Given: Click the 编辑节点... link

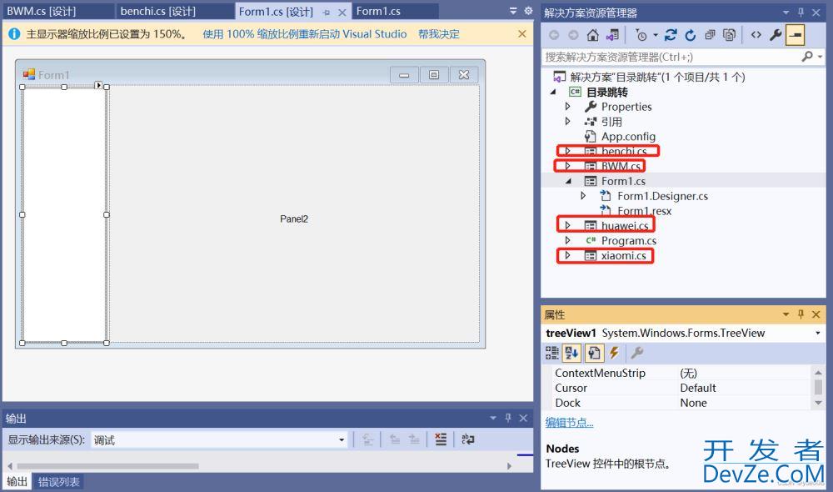Looking at the screenshot, I should coord(569,422).
